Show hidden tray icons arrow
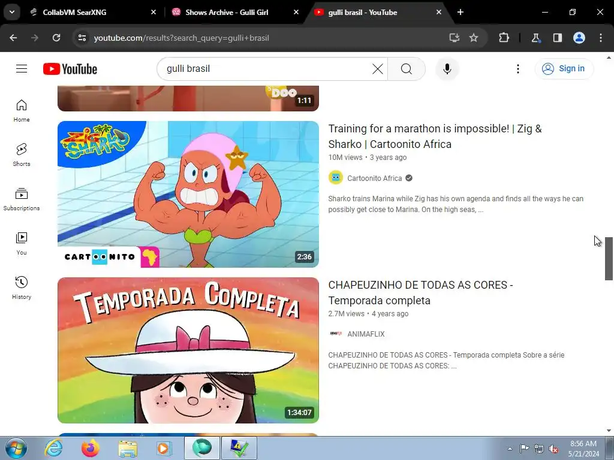The image size is (614, 460). coord(510,449)
